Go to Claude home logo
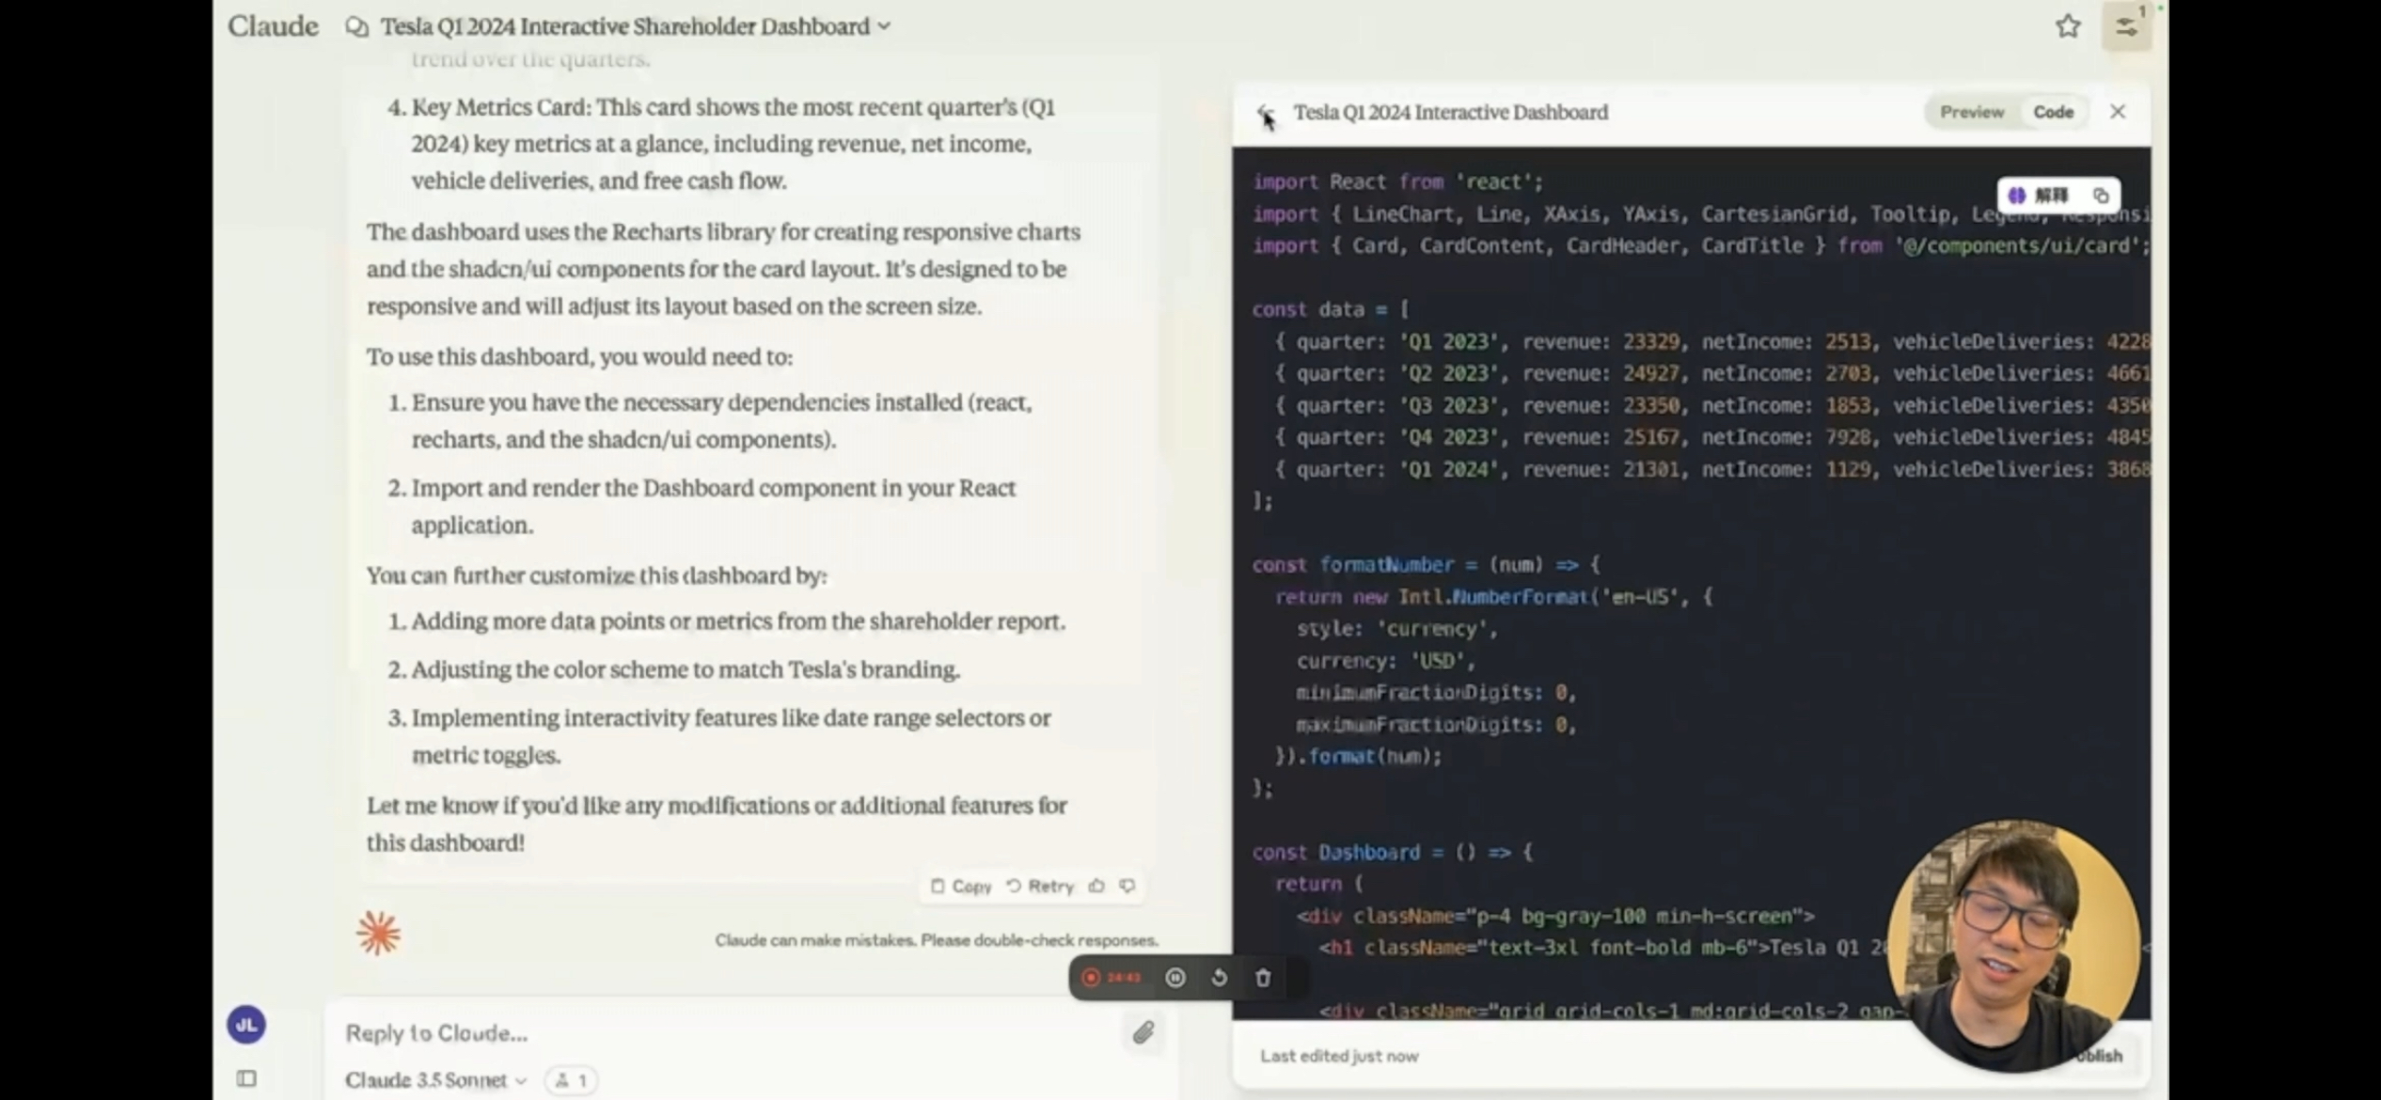2381x1100 pixels. click(273, 26)
